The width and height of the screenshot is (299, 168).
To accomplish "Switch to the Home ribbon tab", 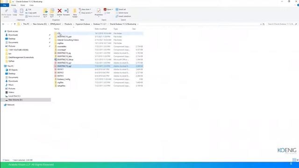I will point(14,5).
